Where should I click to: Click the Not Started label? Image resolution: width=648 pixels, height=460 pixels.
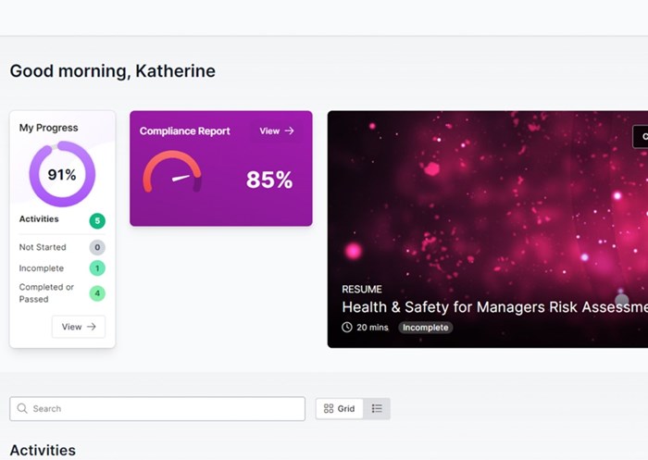coord(43,247)
